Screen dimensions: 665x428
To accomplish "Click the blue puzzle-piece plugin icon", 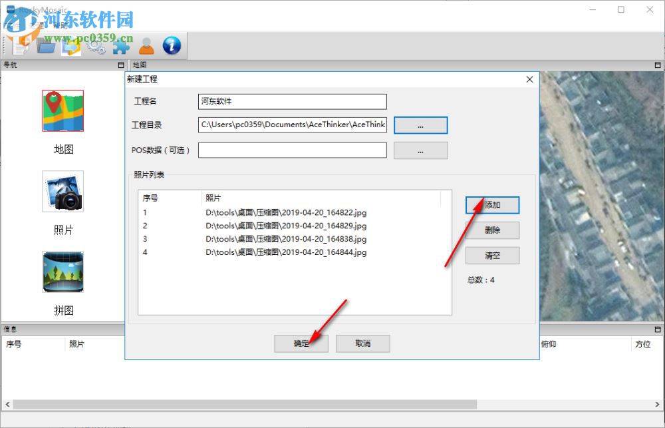I will pyautogui.click(x=122, y=45).
